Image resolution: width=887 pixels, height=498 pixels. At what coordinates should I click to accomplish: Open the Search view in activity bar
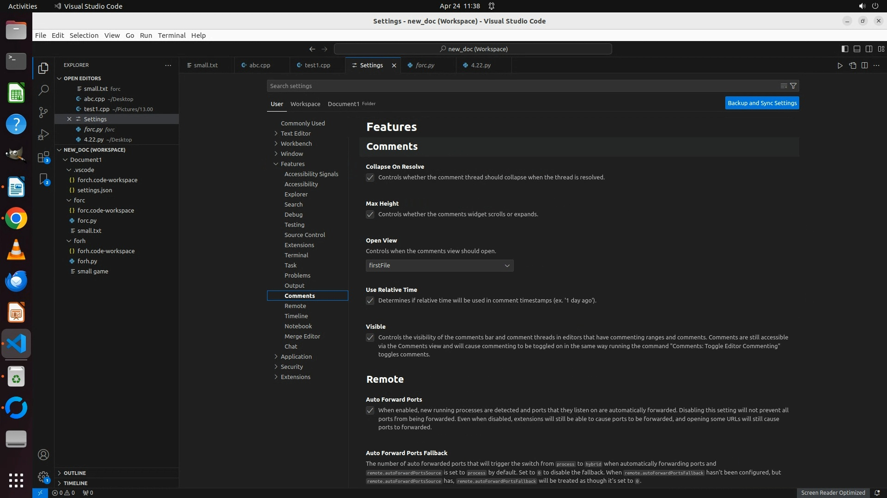click(43, 90)
